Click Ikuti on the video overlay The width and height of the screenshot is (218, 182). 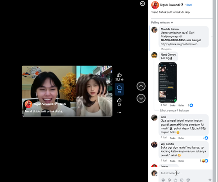[x=63, y=104]
